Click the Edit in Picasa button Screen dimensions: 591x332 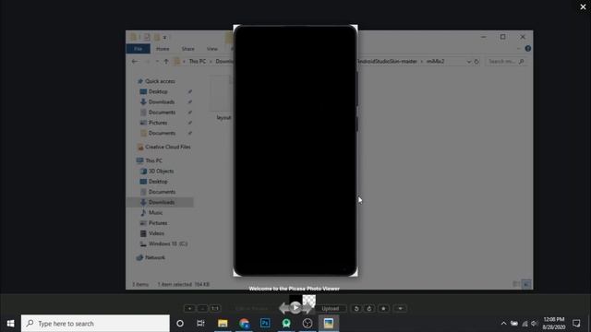click(x=251, y=309)
